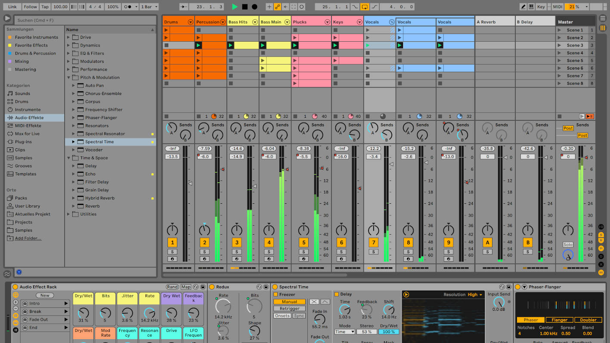Click the browser search field

(x=85, y=20)
